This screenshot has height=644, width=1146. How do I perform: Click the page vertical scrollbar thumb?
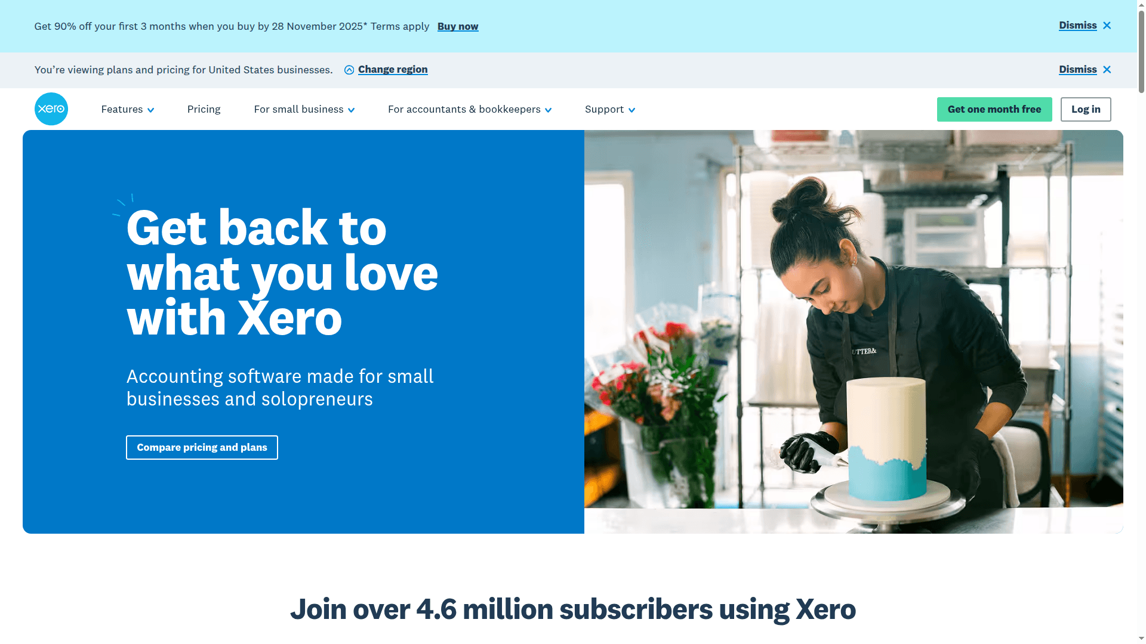1141,48
